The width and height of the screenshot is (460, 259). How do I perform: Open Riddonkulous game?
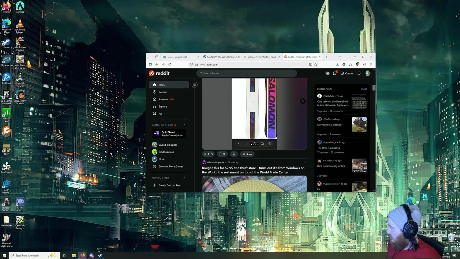(x=164, y=152)
